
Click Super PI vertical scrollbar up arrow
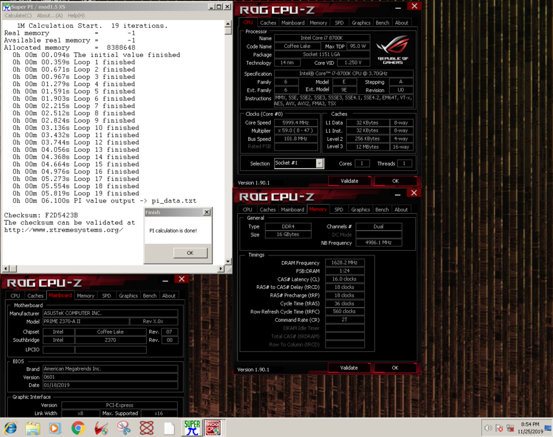(x=228, y=24)
